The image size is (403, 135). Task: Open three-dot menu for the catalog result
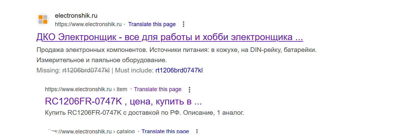pos(197,131)
